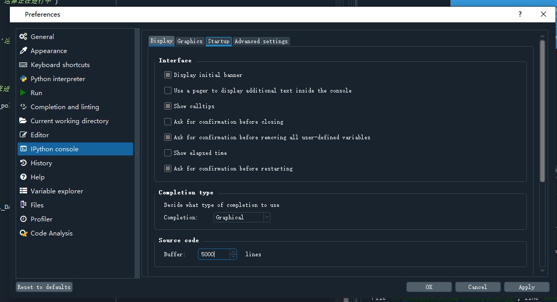Toggle Show calltips checkbox

[168, 106]
